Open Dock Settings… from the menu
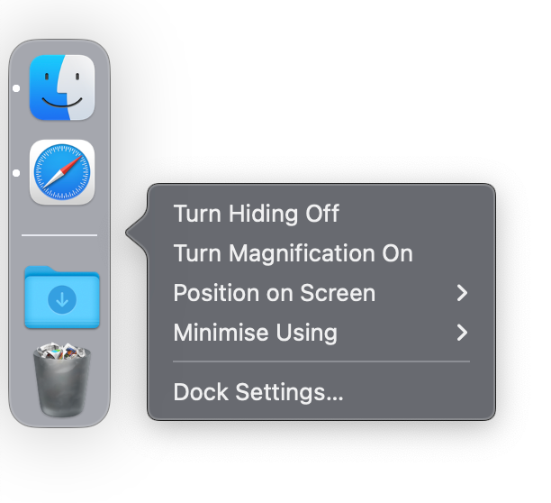The image size is (551, 503). pyautogui.click(x=258, y=392)
